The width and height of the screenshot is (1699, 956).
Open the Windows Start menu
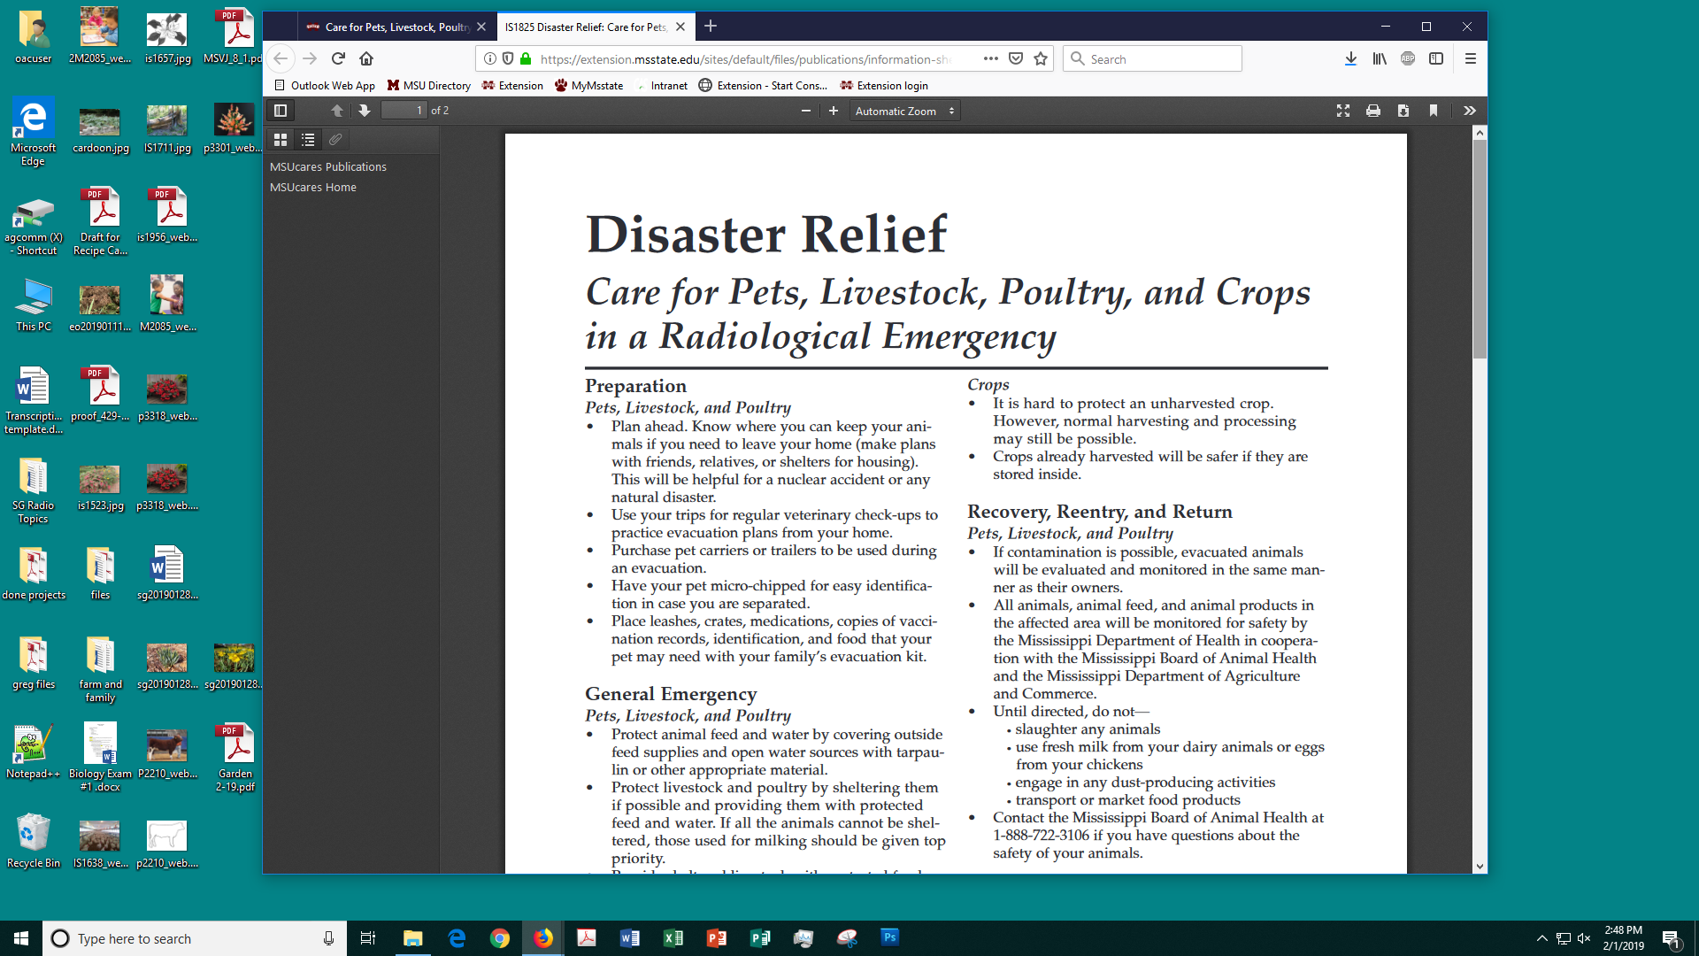coord(21,938)
